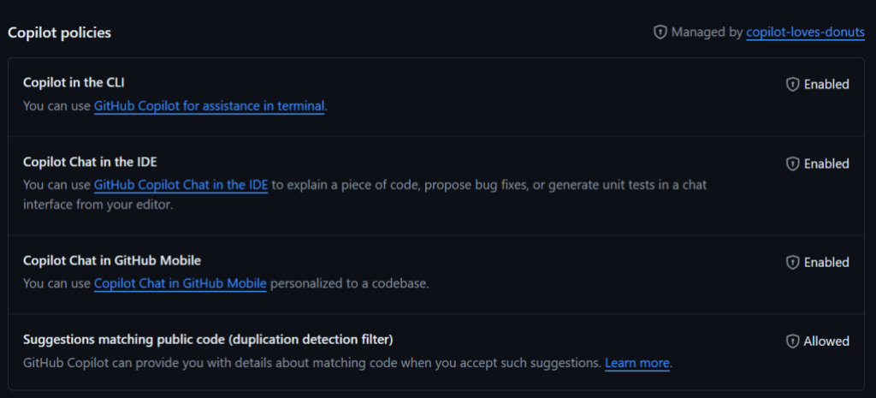Click the Managed by label text

pos(707,33)
